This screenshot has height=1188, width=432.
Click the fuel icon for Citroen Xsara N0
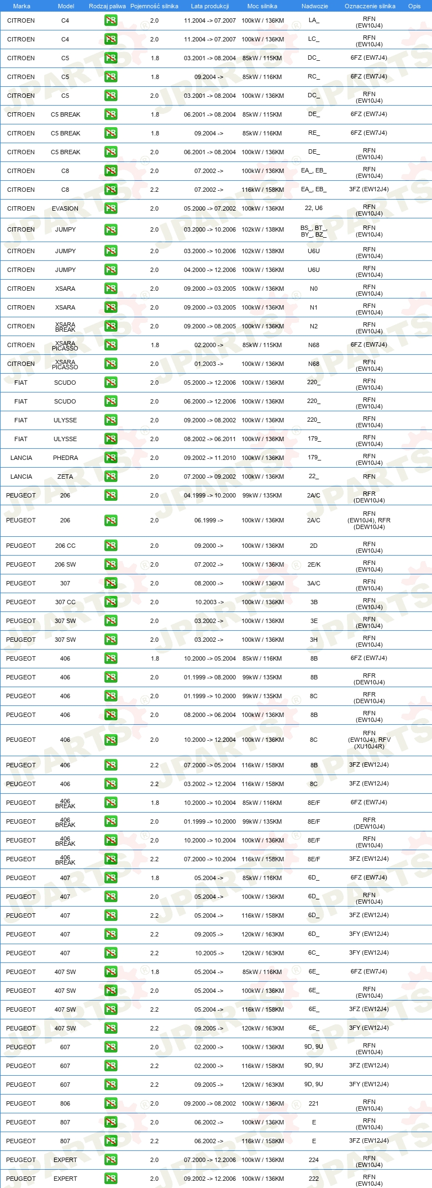point(110,289)
